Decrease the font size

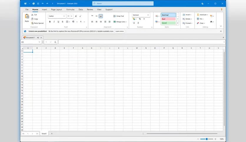[x=80, y=16]
